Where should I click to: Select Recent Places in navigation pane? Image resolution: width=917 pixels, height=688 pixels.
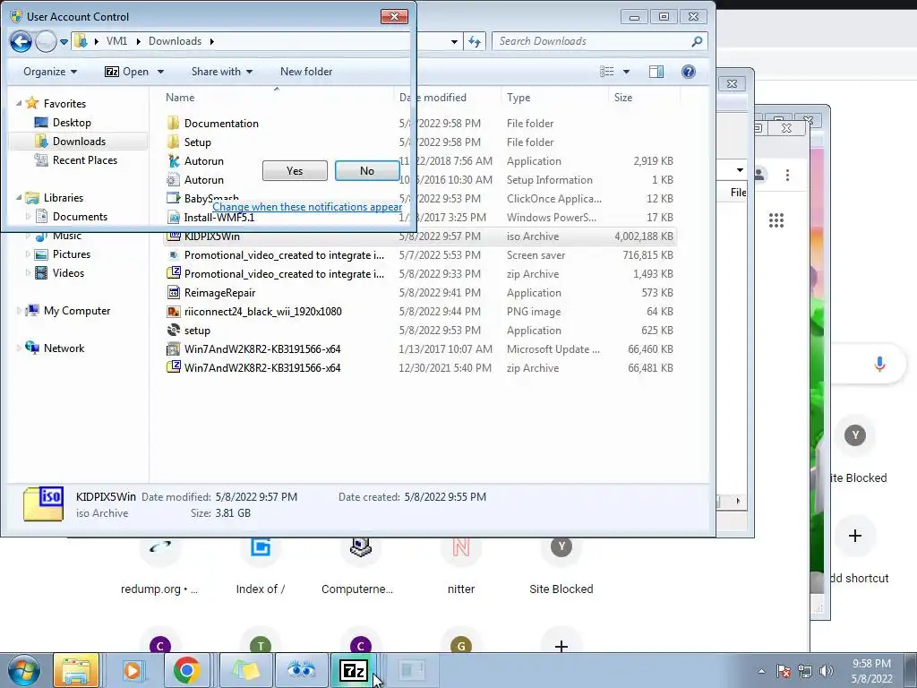pos(85,159)
